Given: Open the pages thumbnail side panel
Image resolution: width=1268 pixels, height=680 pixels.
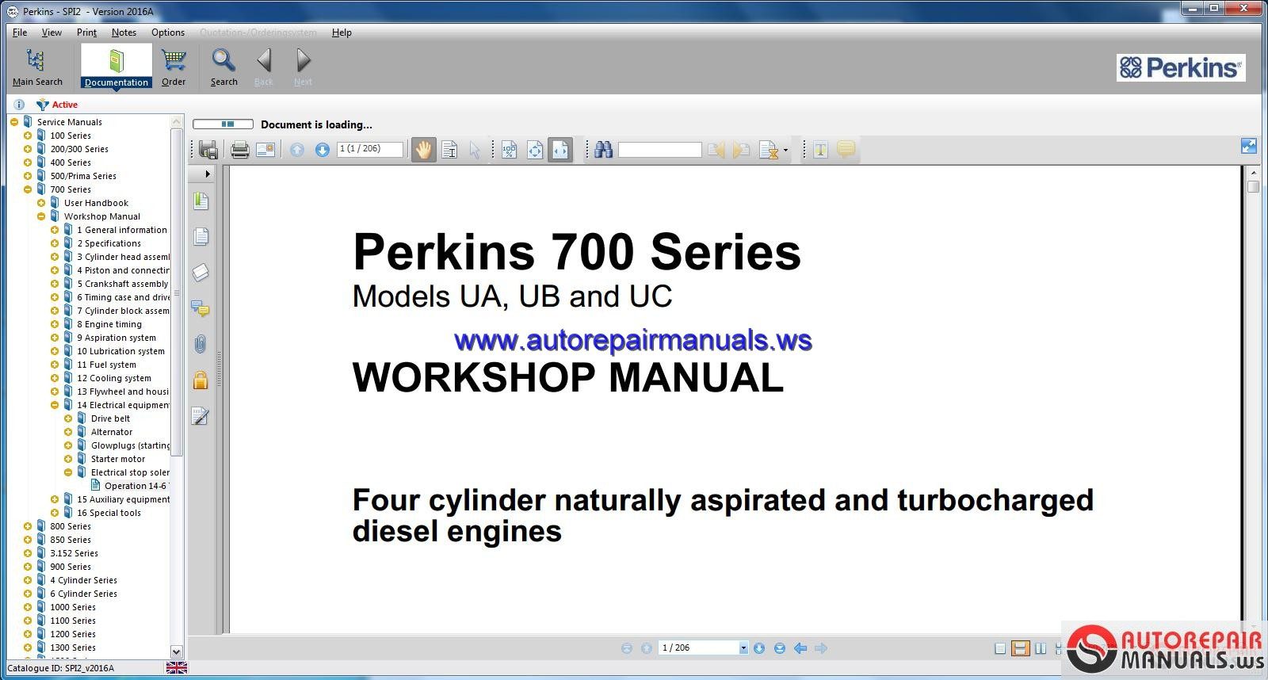Looking at the screenshot, I should [x=201, y=237].
